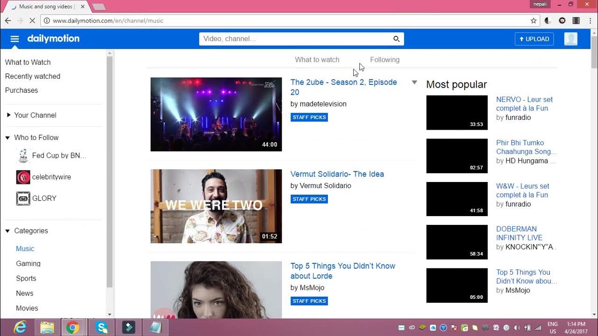598x336 pixels.
Task: Open Fed Cup channel avatar
Action: (x=23, y=155)
